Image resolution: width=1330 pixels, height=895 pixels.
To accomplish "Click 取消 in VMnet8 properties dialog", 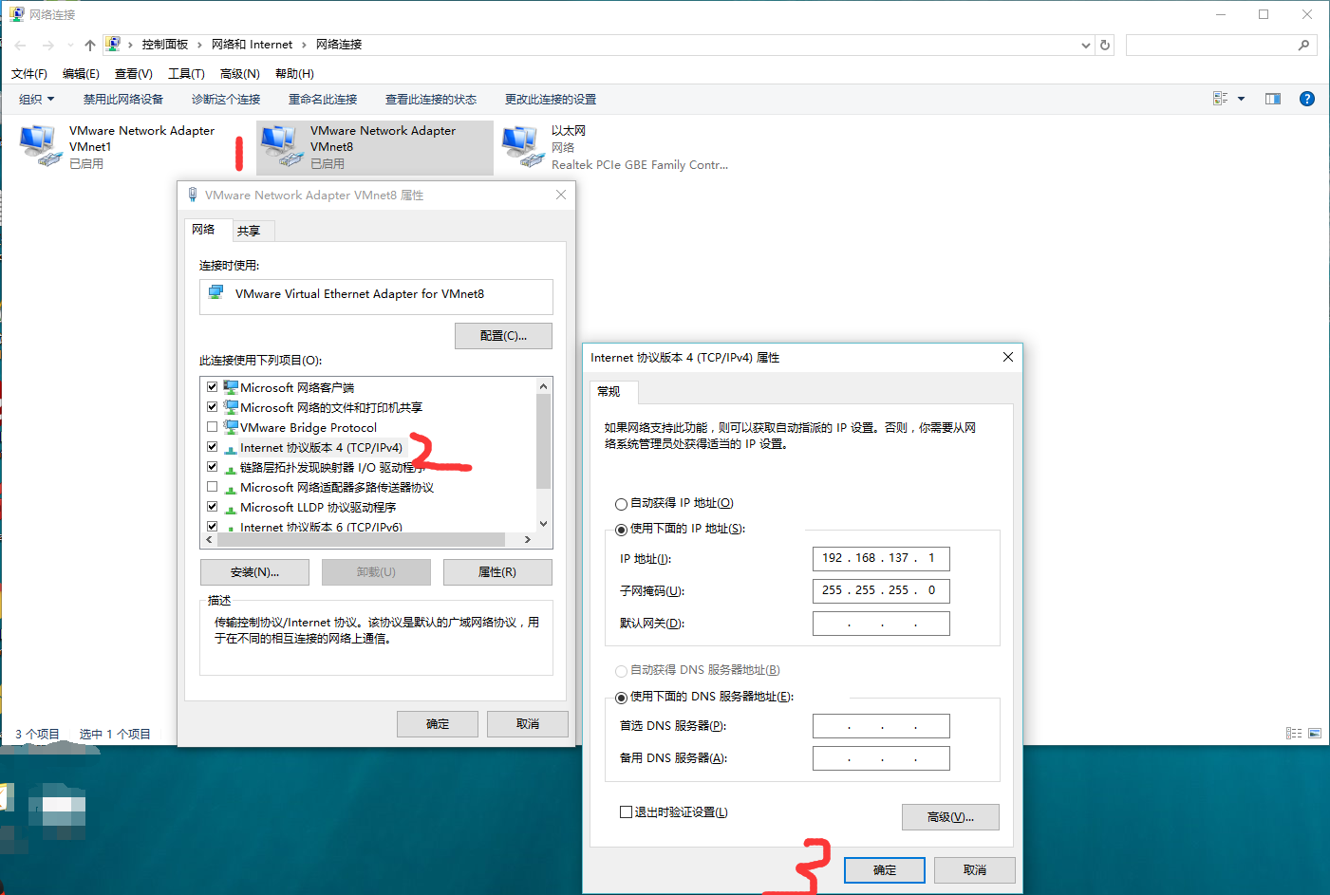I will [x=528, y=724].
